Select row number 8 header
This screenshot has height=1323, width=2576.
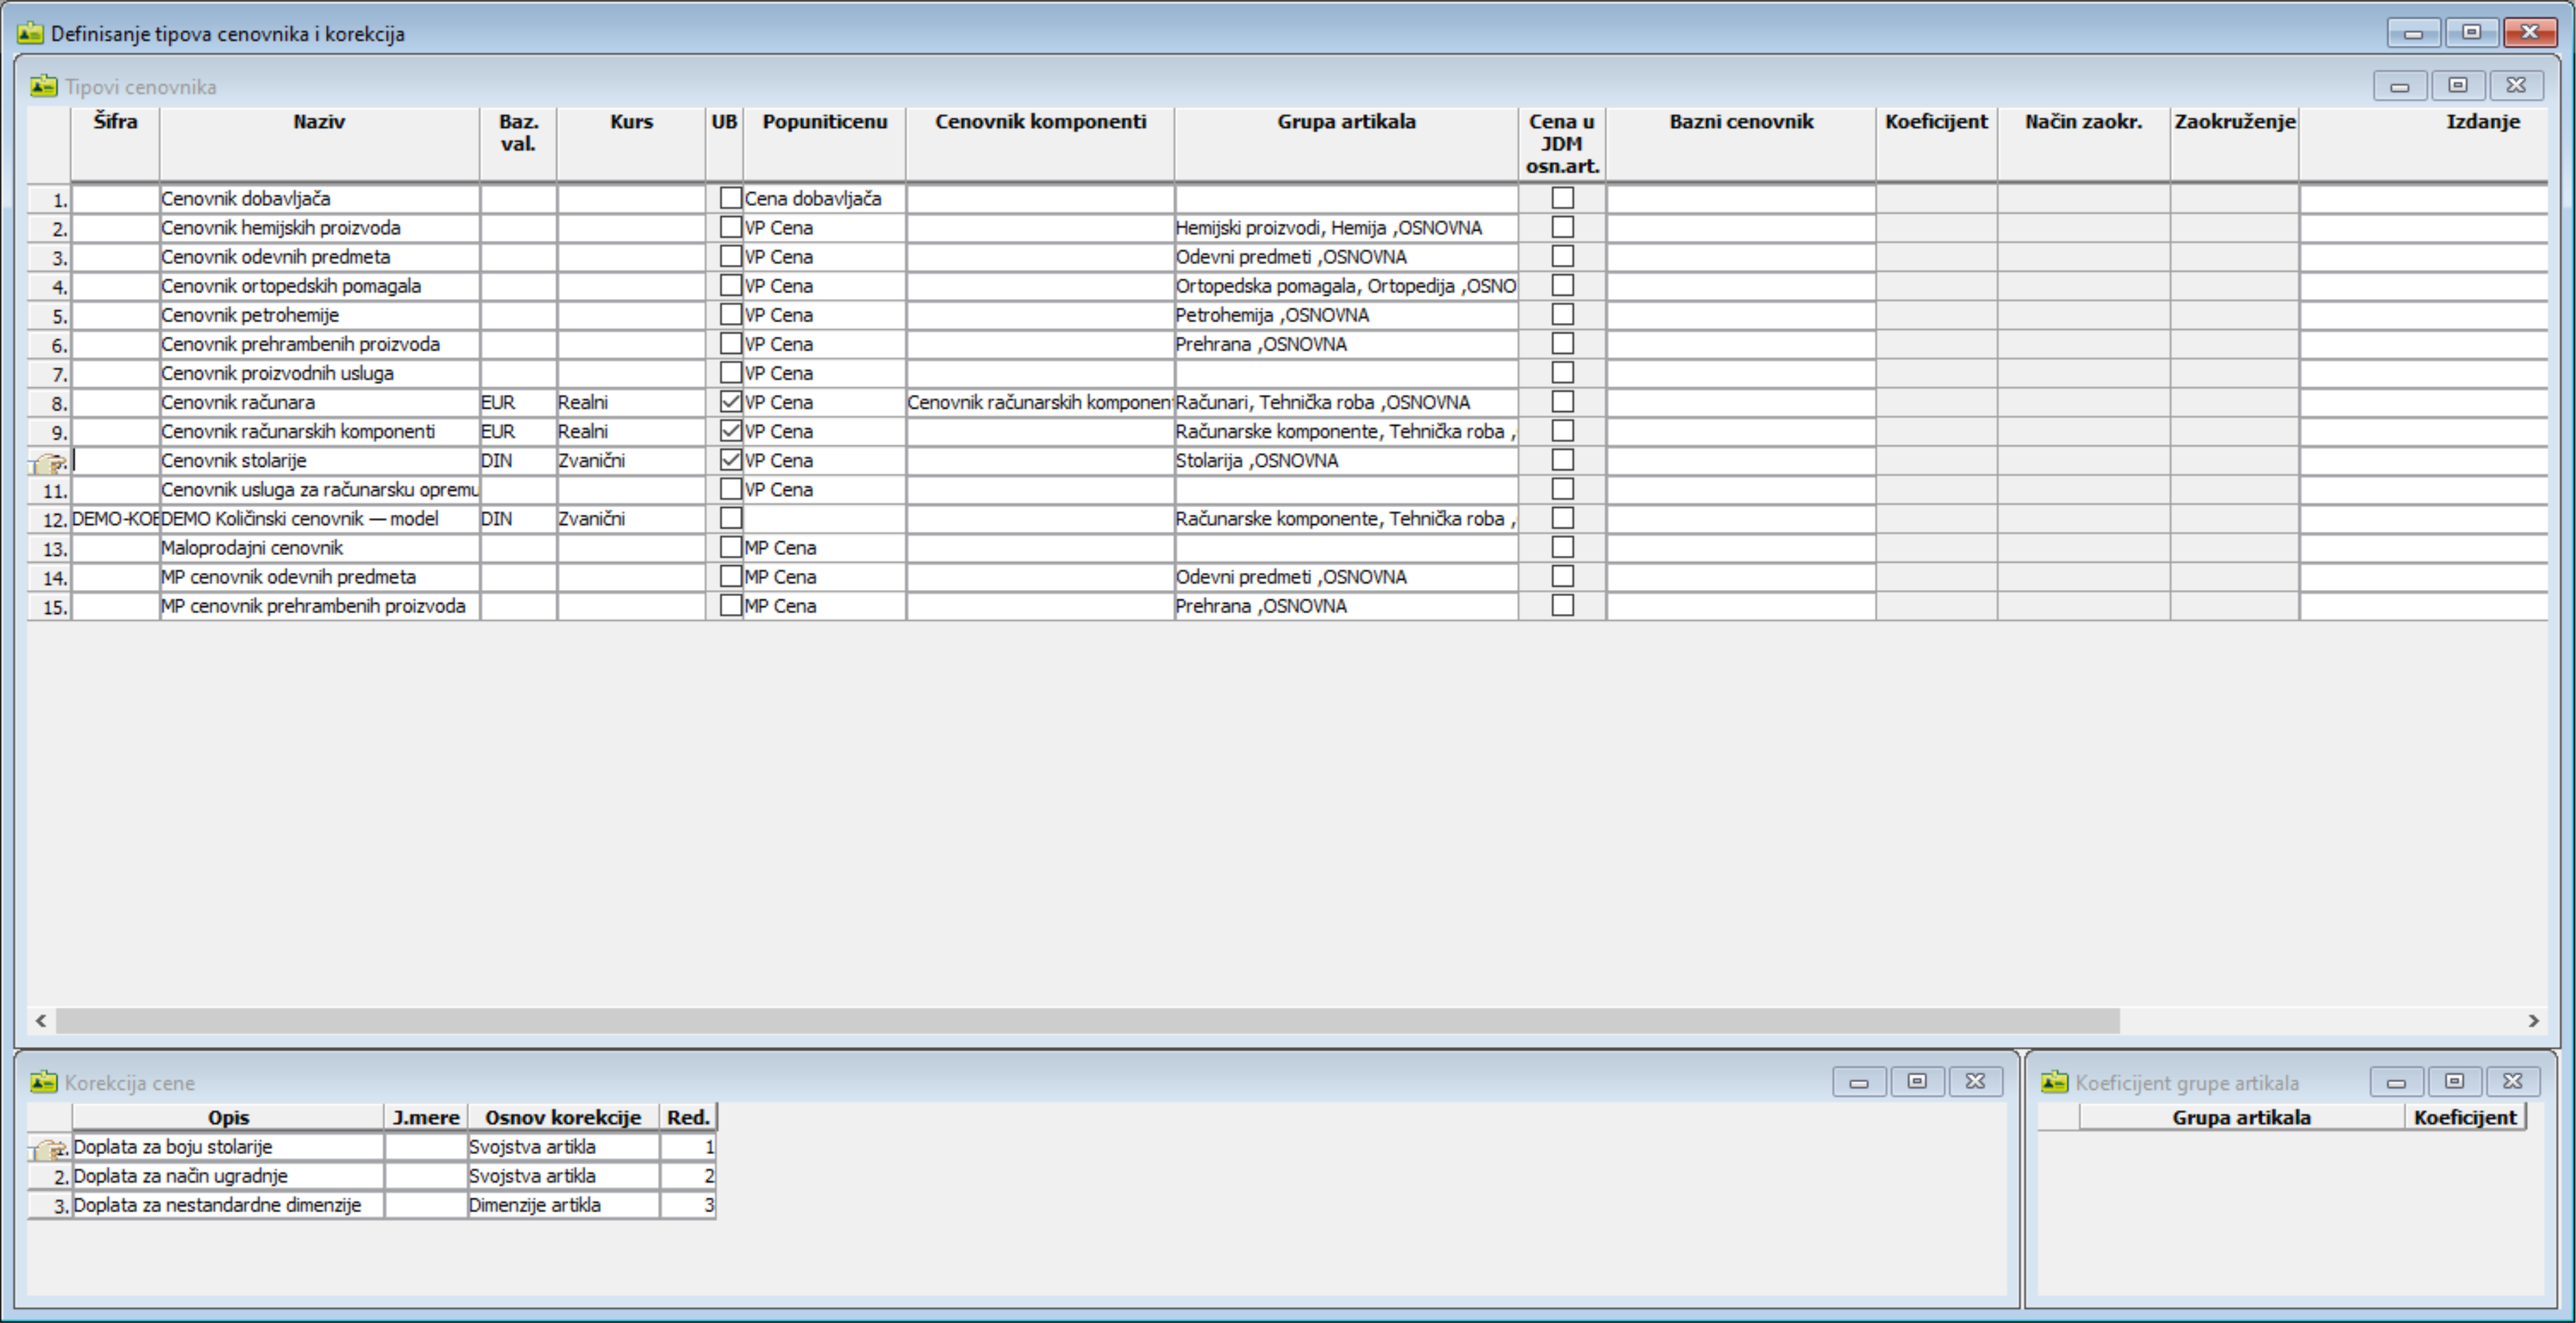[x=49, y=403]
